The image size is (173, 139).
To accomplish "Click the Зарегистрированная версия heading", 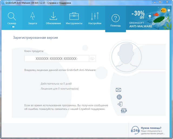I will pos(35,38).
